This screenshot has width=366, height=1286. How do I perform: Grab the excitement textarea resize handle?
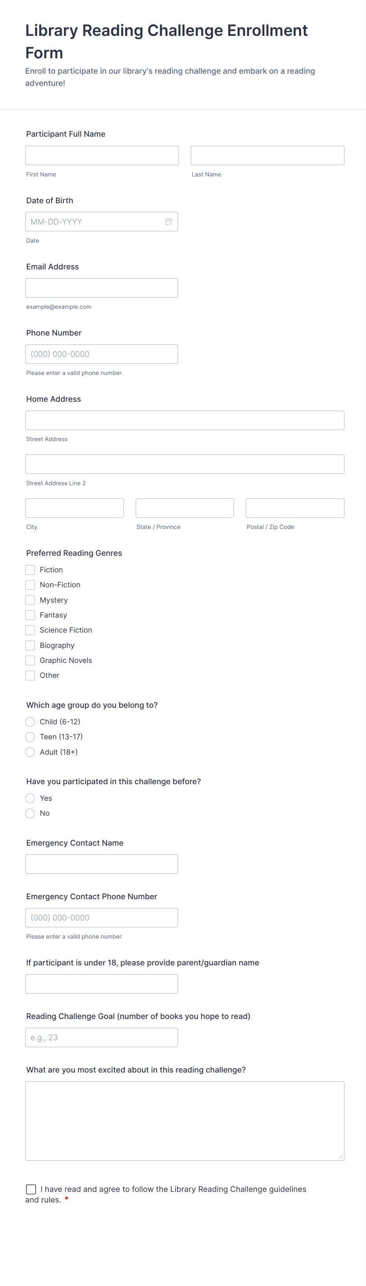(x=340, y=1156)
